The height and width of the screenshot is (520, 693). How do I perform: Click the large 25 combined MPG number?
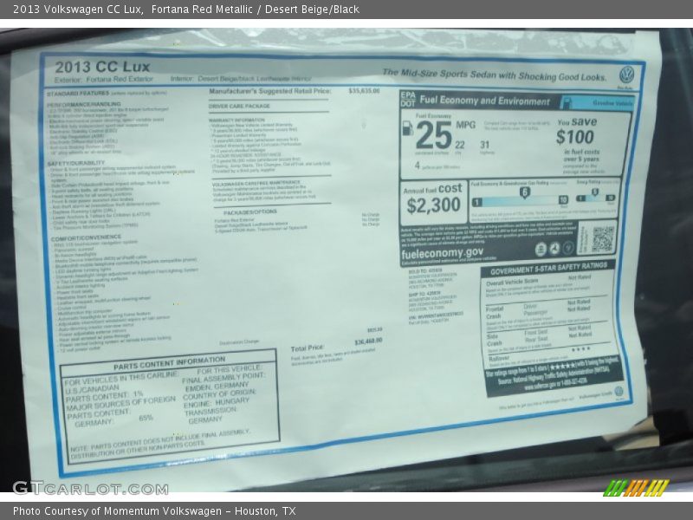tap(434, 136)
